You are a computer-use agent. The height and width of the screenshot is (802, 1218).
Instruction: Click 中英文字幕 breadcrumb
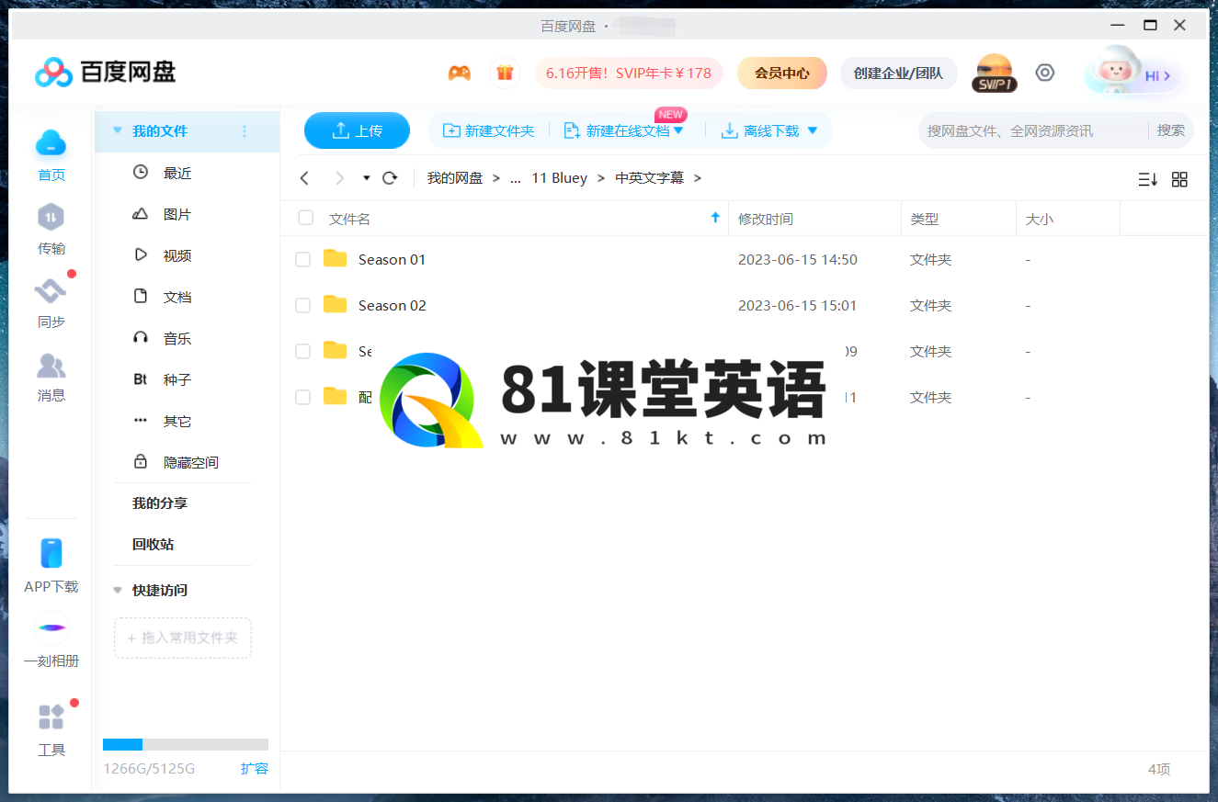point(650,178)
